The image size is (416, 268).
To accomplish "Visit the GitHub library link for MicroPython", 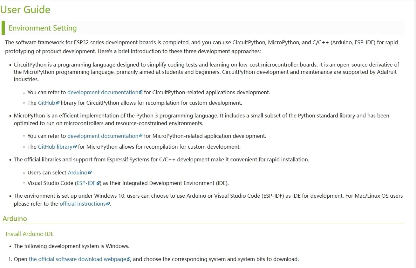I will pyautogui.click(x=55, y=147).
